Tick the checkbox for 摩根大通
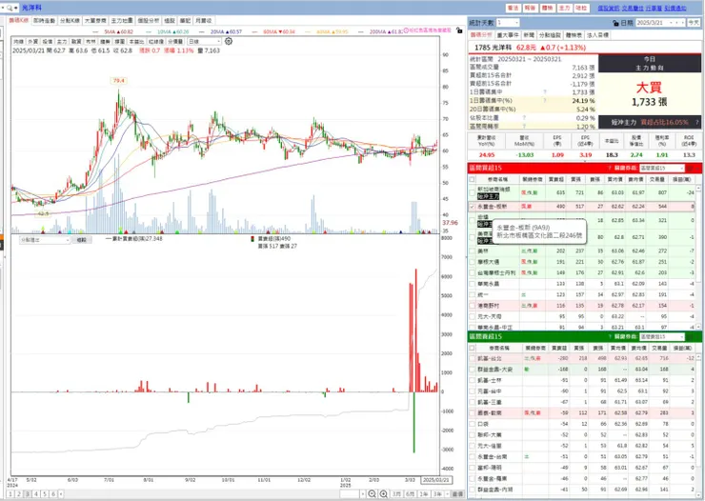Image resolution: width=705 pixels, height=501 pixels. (x=472, y=262)
